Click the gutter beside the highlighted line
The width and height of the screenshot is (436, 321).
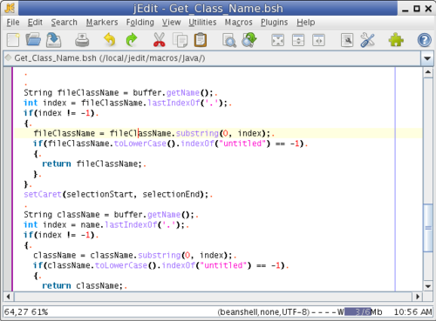pos(8,133)
